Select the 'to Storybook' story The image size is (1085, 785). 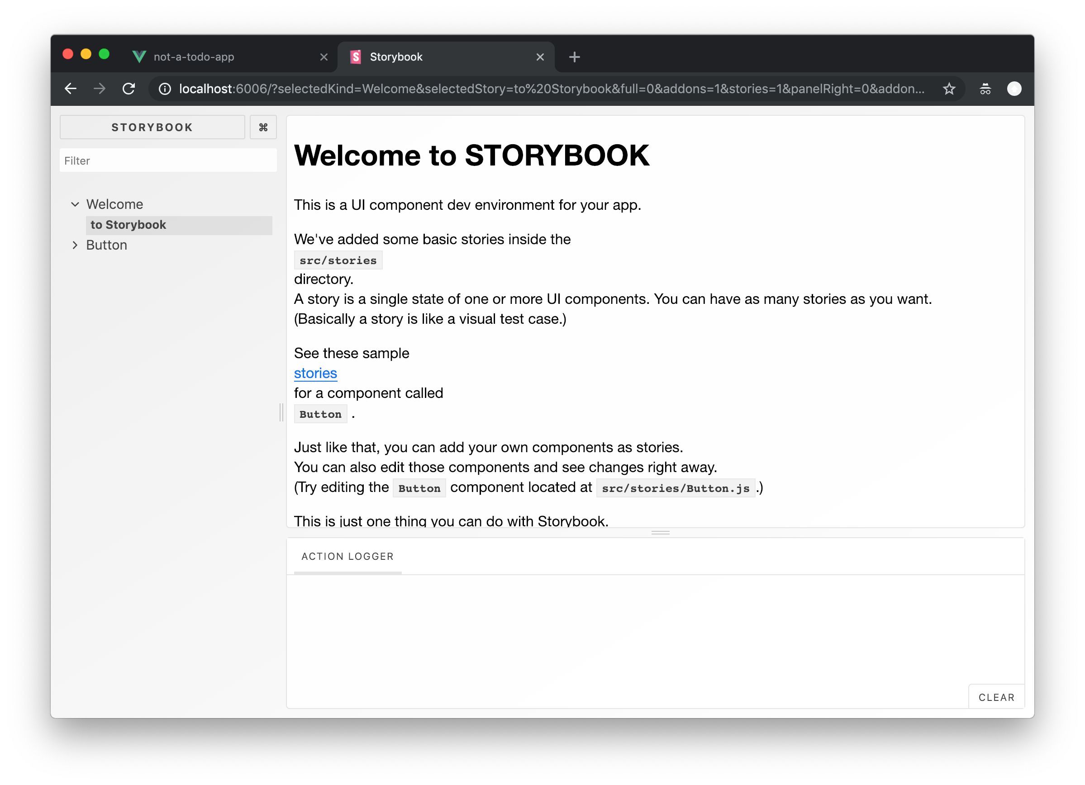pos(128,225)
